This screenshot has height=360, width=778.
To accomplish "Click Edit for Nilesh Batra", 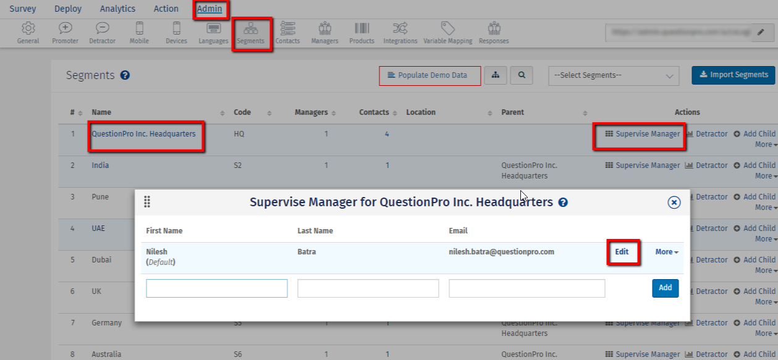I will [622, 252].
